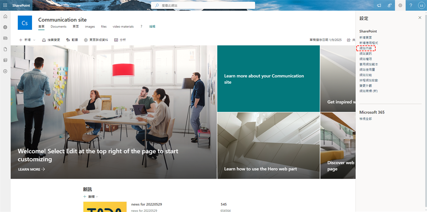Click the 分析 analytics toolbar button
The height and width of the screenshot is (212, 427).
click(120, 40)
